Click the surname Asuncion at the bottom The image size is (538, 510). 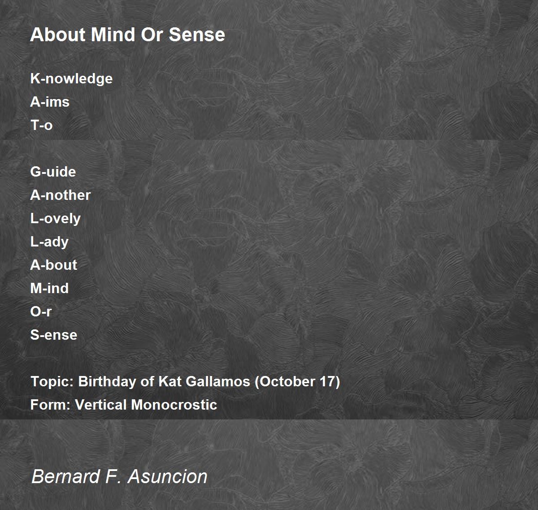(168, 476)
